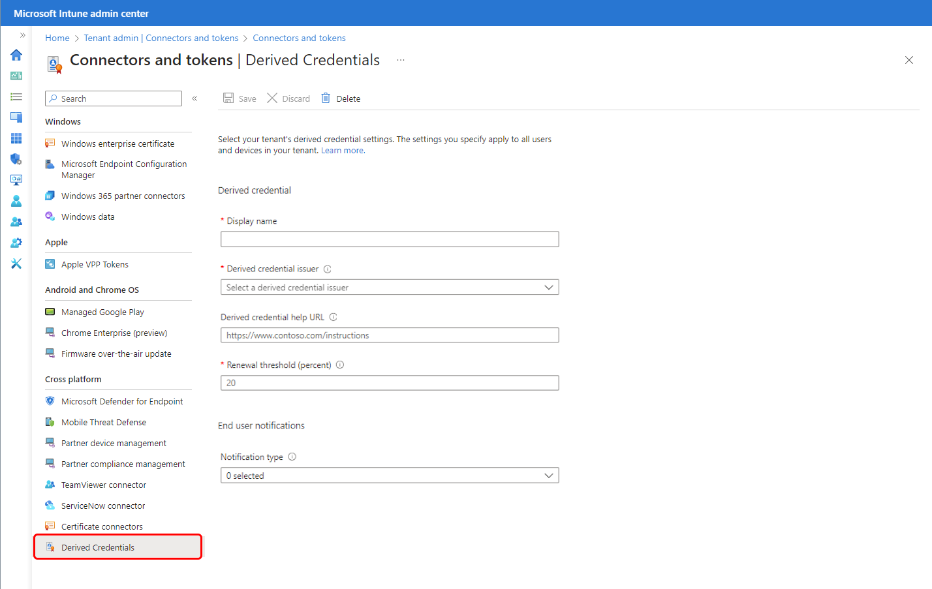Open the Dashboard icon in left rail
The height and width of the screenshot is (589, 932).
16,76
